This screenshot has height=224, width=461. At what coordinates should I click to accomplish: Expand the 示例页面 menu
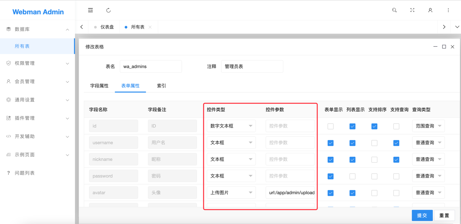(x=67, y=155)
